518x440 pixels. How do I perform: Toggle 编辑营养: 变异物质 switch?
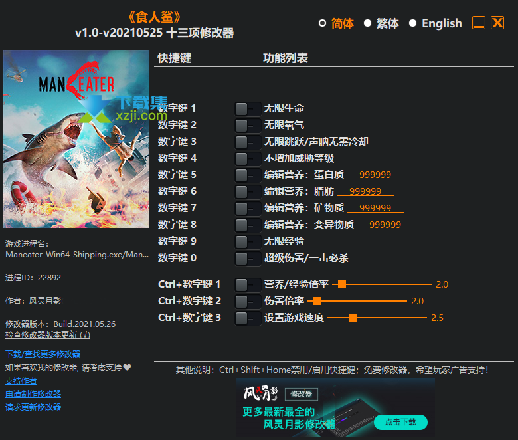point(248,225)
